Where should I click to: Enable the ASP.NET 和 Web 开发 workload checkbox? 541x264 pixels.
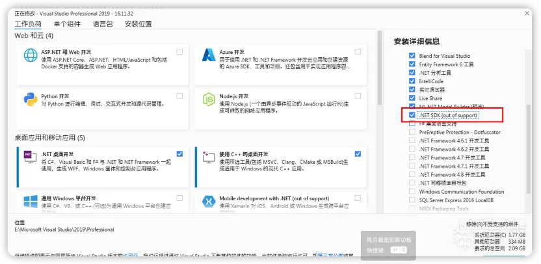[179, 52]
